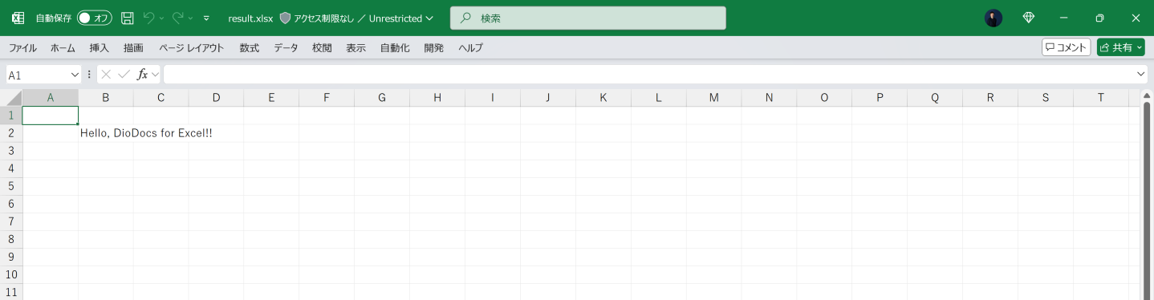
Task: Toggle the AutoSave (自動保存) switch
Action: coord(95,18)
